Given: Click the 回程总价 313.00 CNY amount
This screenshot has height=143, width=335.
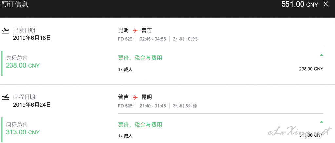Looking at the screenshot, I should [23, 132].
